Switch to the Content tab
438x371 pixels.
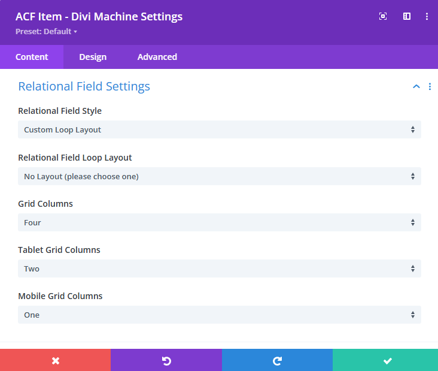(32, 57)
